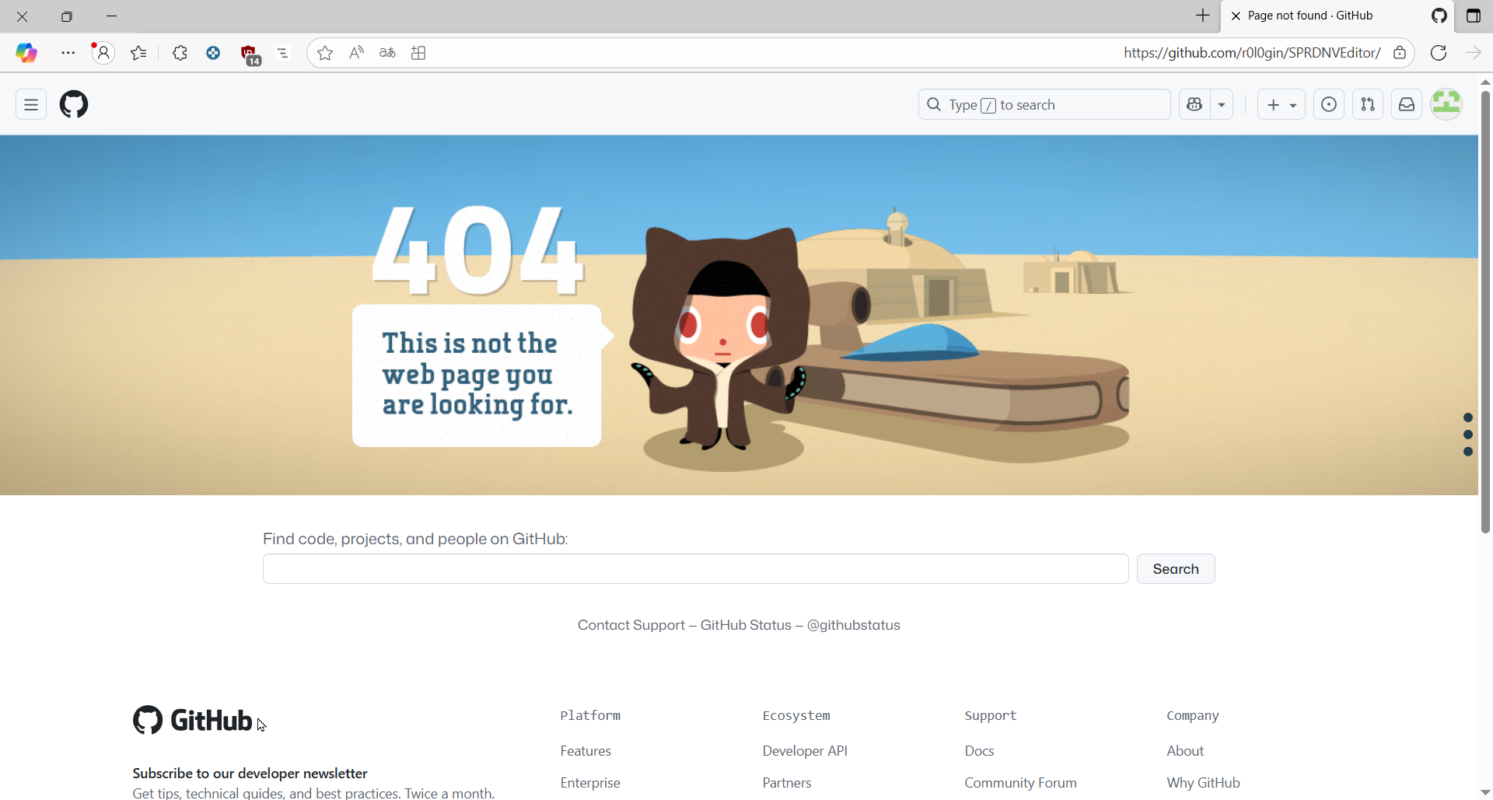Open GitHub Copilot chat icon in header
Screen dimensions: 1493x800
click(x=1194, y=105)
